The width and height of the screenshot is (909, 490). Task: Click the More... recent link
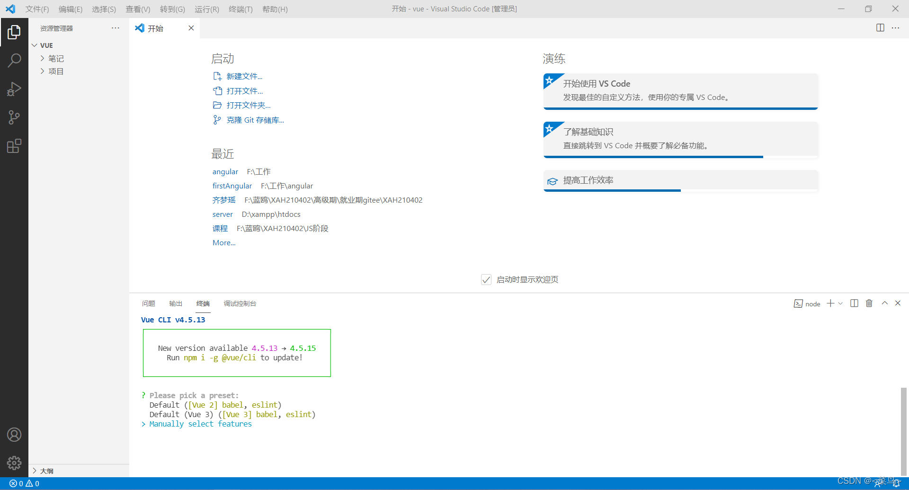tap(224, 243)
